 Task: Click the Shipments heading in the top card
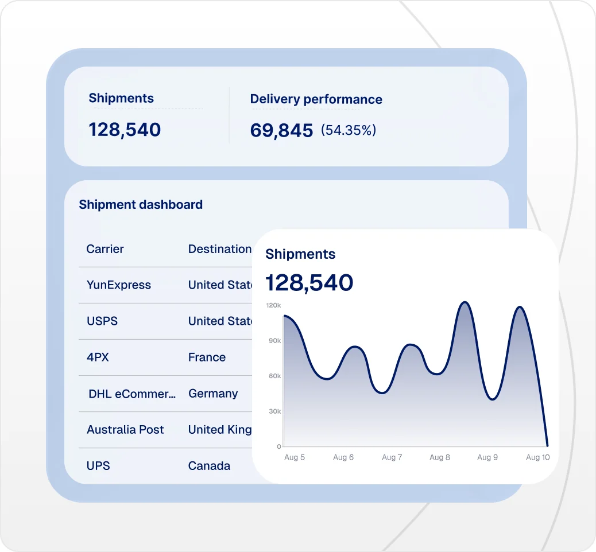[121, 98]
